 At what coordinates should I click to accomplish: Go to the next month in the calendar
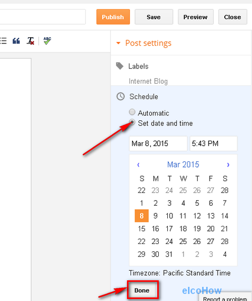click(x=228, y=165)
